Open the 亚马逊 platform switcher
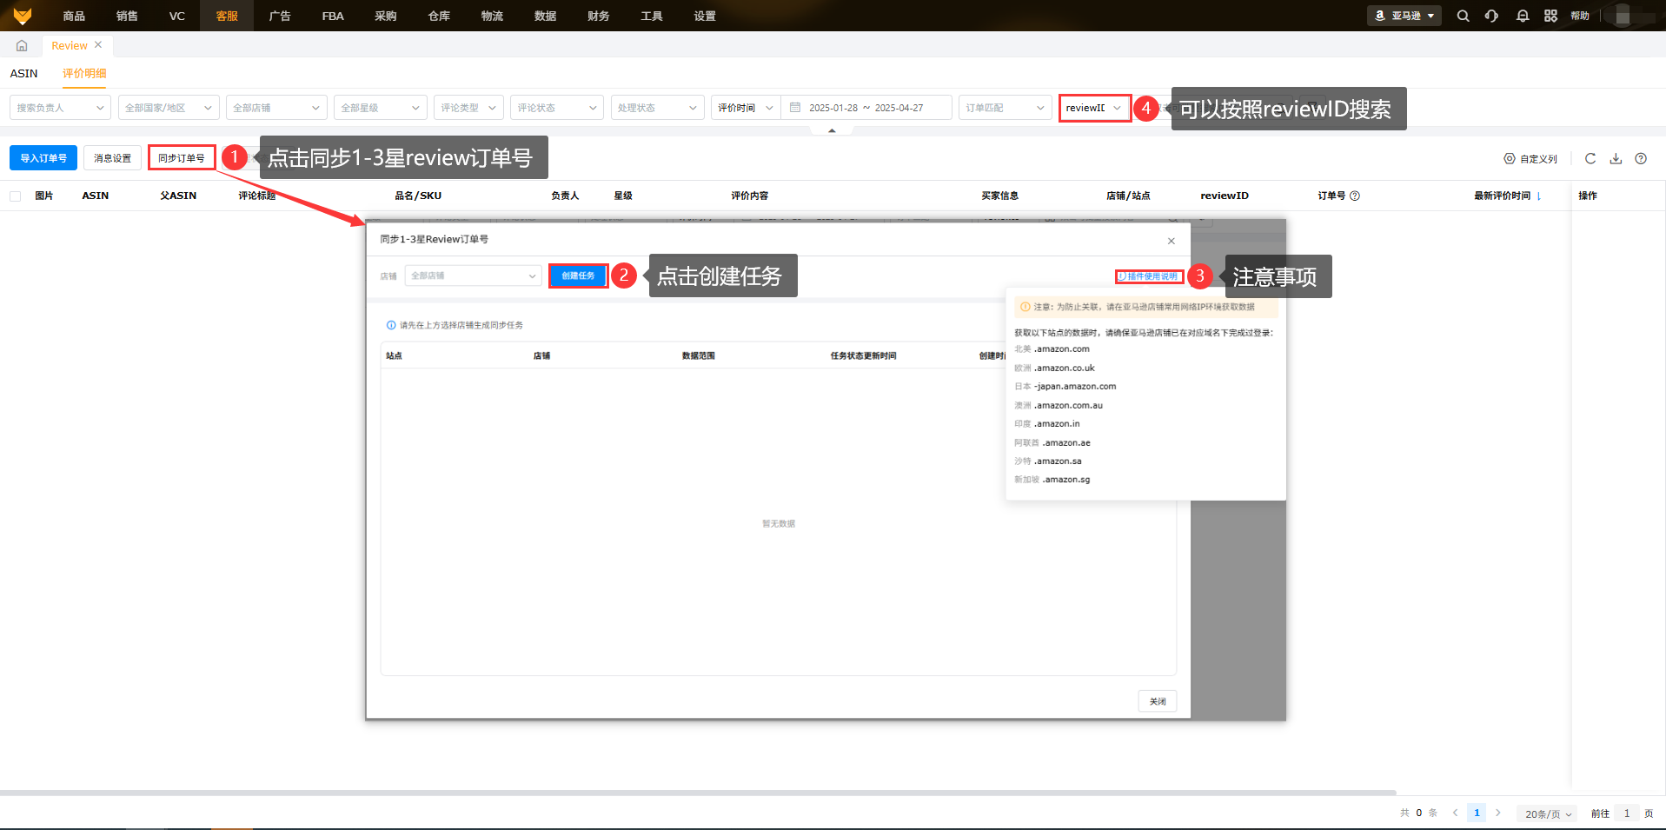The width and height of the screenshot is (1666, 830). [x=1404, y=16]
